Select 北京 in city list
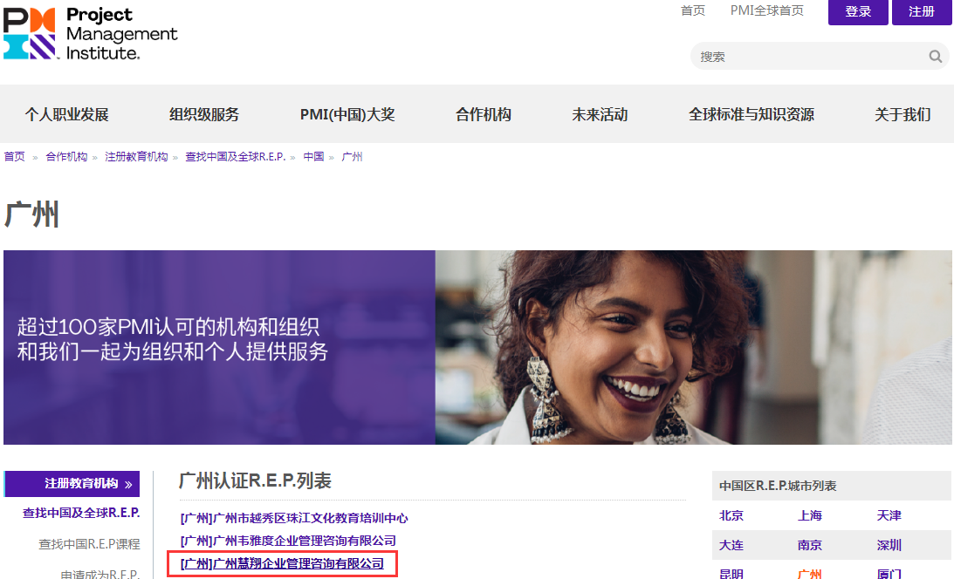The image size is (954, 579). point(731,515)
